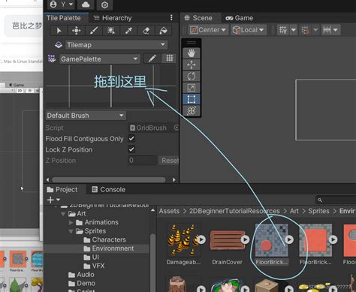Click the Reset button for Z Position
The image size is (356, 292).
169,161
